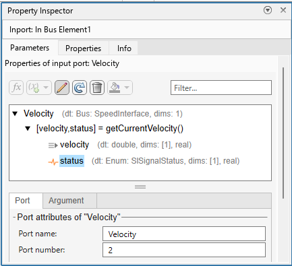
Task: Open the Property Inspector panel options menu
Action: click(268, 10)
